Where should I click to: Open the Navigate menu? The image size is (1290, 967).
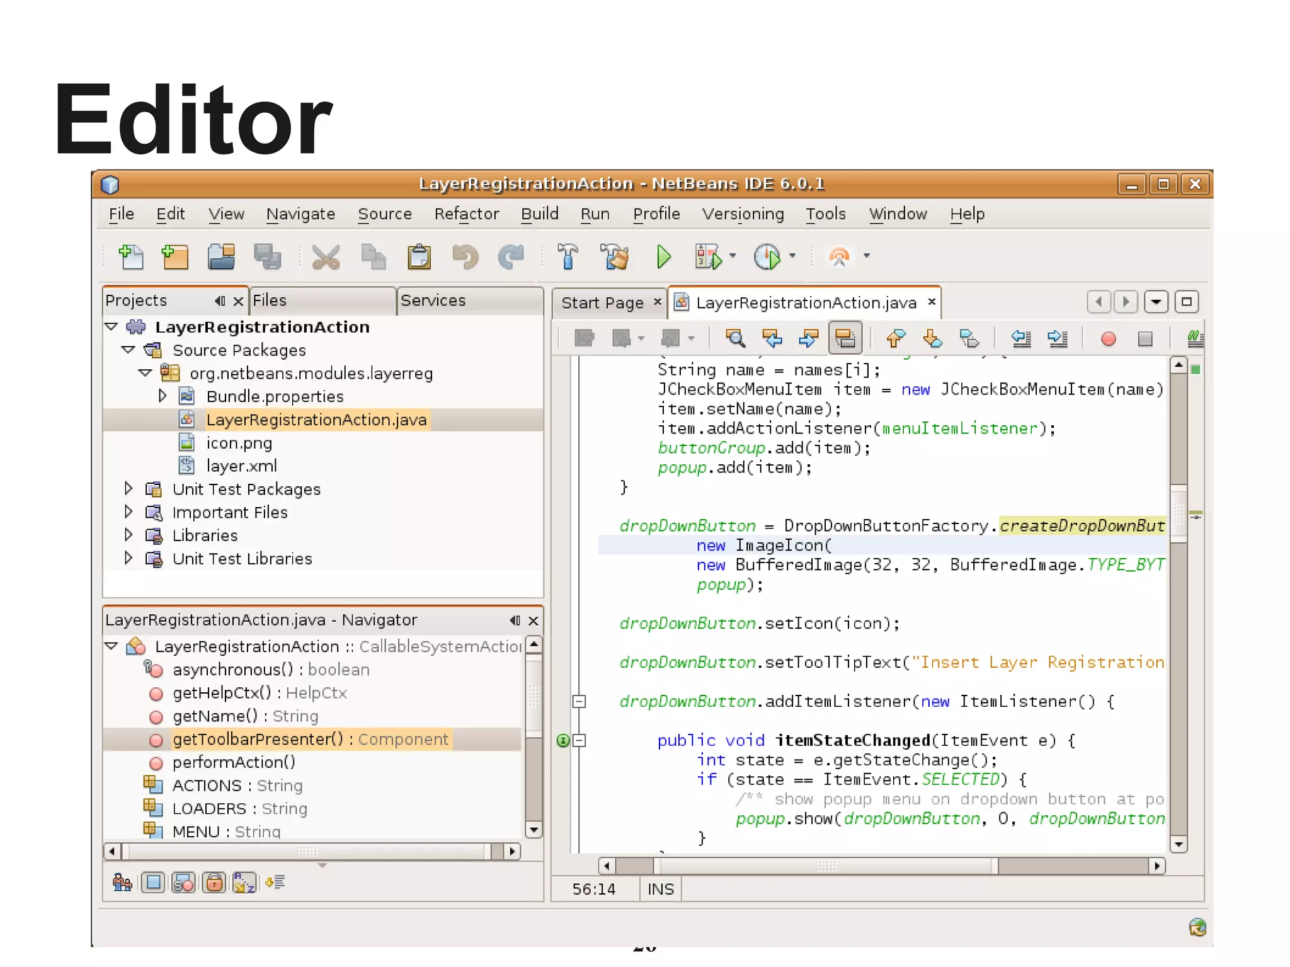[300, 214]
